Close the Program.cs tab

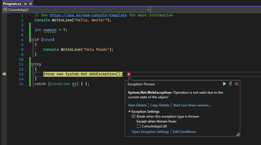(30, 3)
